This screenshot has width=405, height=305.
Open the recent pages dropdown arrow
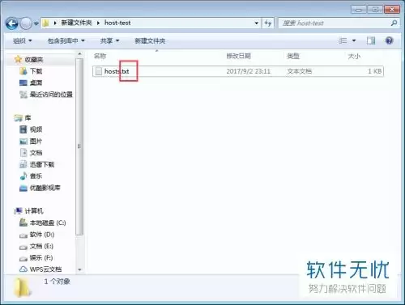[36, 23]
